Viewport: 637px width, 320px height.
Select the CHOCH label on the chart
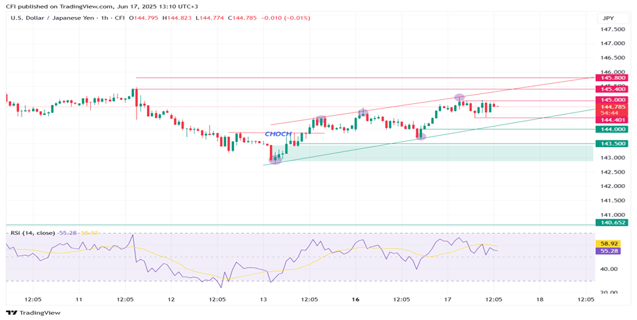278,134
